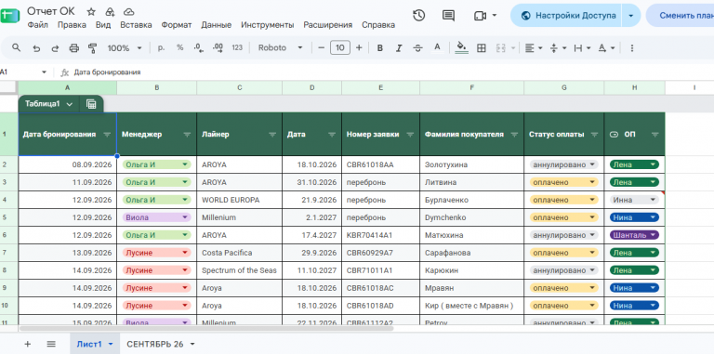Click the font size field 10
This screenshot has width=714, height=354.
tap(340, 47)
